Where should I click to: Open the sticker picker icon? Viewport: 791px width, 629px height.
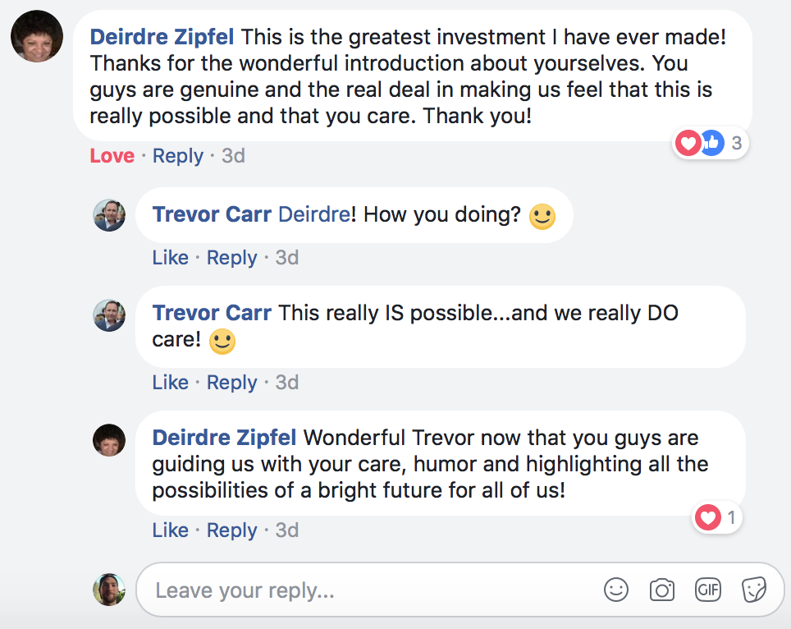(x=753, y=590)
